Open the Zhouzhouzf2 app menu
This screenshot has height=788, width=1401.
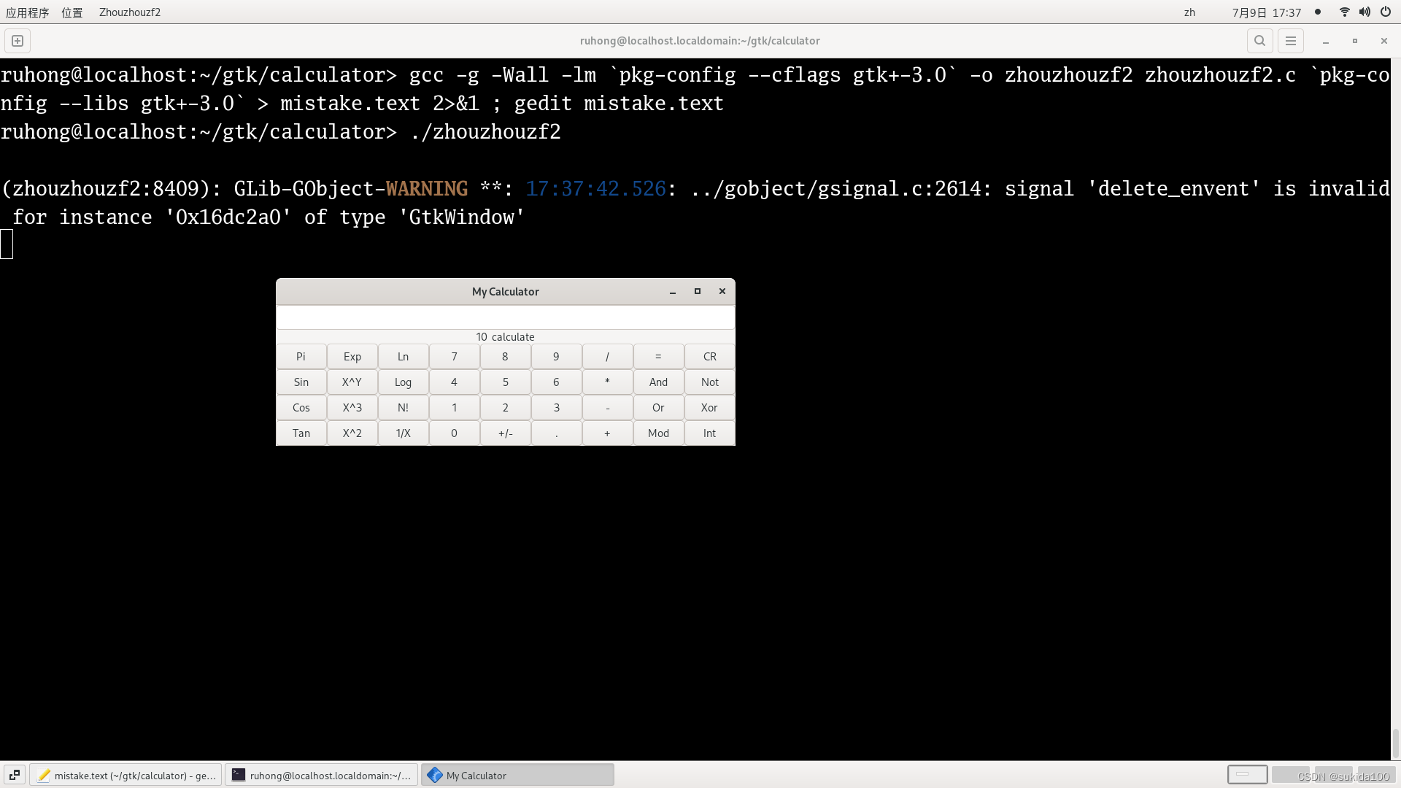pyautogui.click(x=130, y=12)
